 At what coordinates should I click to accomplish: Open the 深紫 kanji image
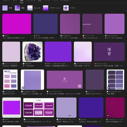(109, 52)
